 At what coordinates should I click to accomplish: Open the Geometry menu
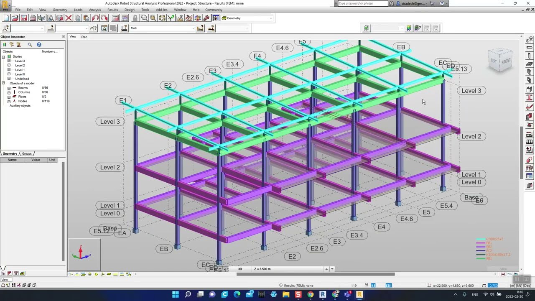60,10
